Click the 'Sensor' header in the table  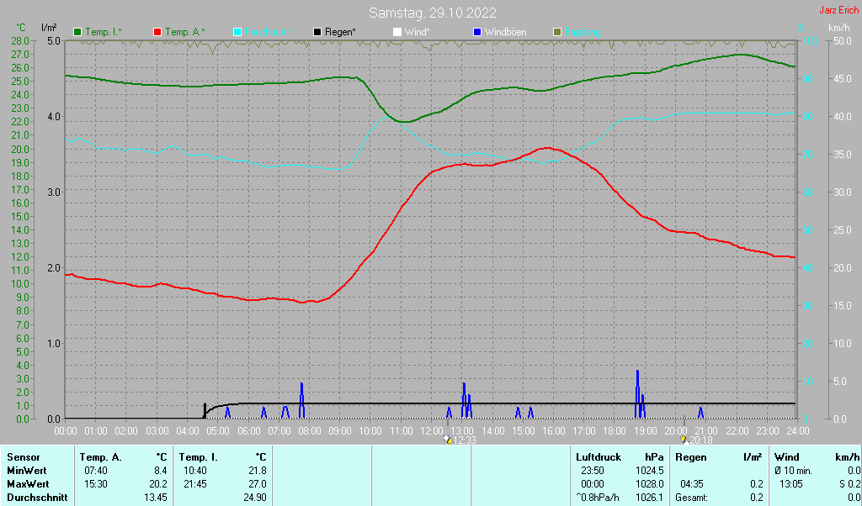tap(23, 457)
